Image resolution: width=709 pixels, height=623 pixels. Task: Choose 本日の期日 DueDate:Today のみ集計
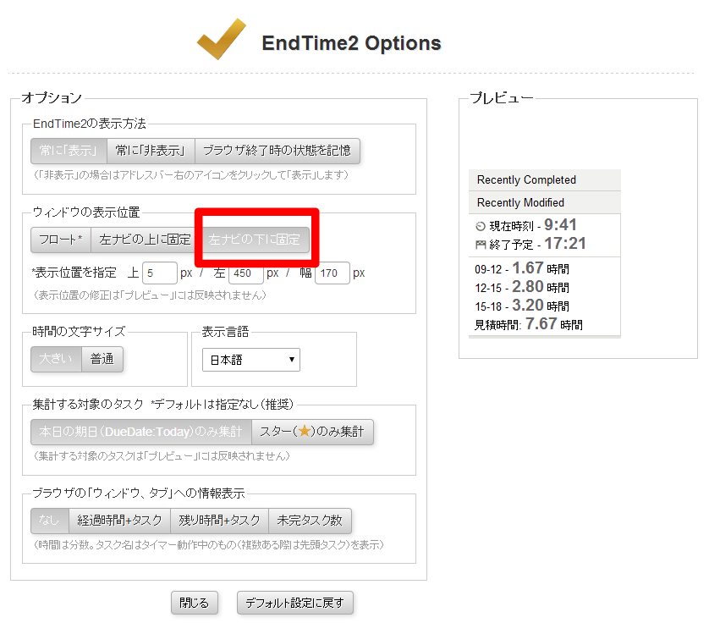[140, 432]
